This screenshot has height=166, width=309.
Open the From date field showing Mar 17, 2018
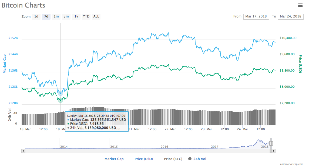(x=256, y=16)
